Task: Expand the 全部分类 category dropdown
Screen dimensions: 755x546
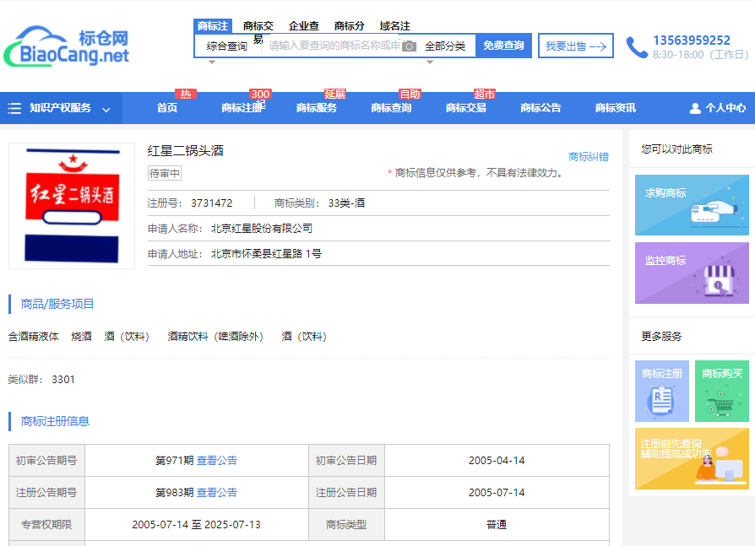Action: coord(445,46)
